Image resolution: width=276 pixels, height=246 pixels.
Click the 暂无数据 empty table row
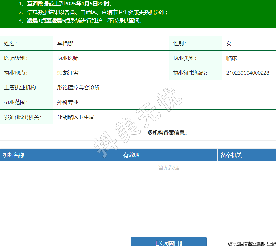tap(169, 167)
